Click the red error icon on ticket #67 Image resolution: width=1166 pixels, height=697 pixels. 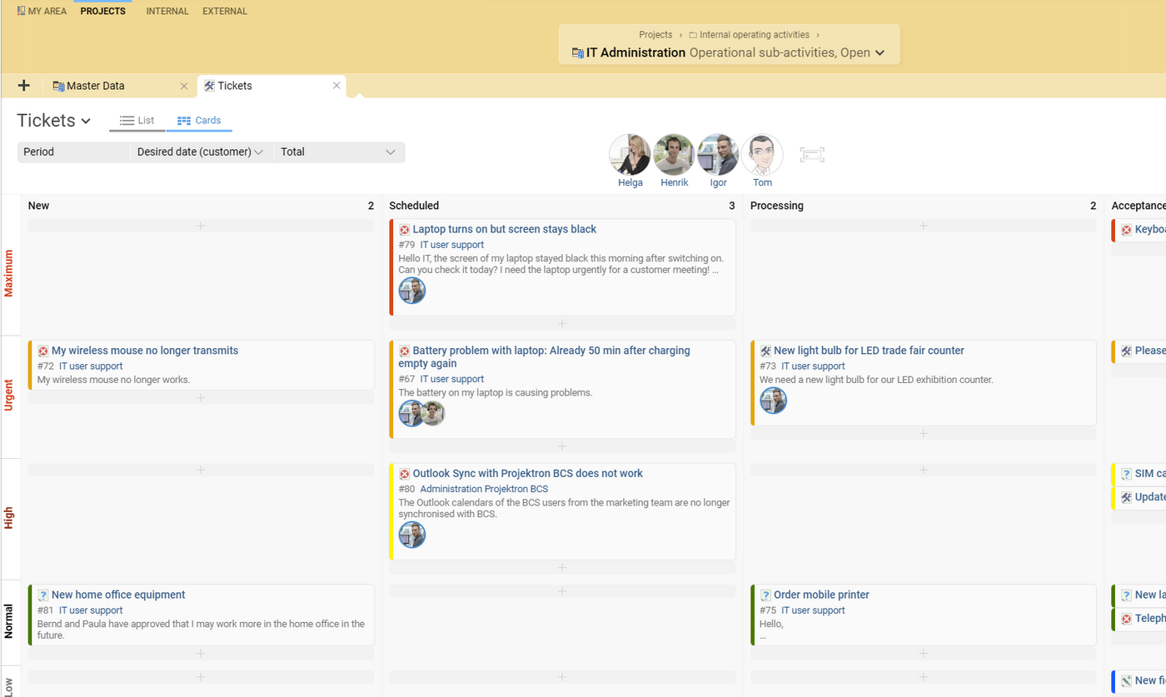coord(404,351)
